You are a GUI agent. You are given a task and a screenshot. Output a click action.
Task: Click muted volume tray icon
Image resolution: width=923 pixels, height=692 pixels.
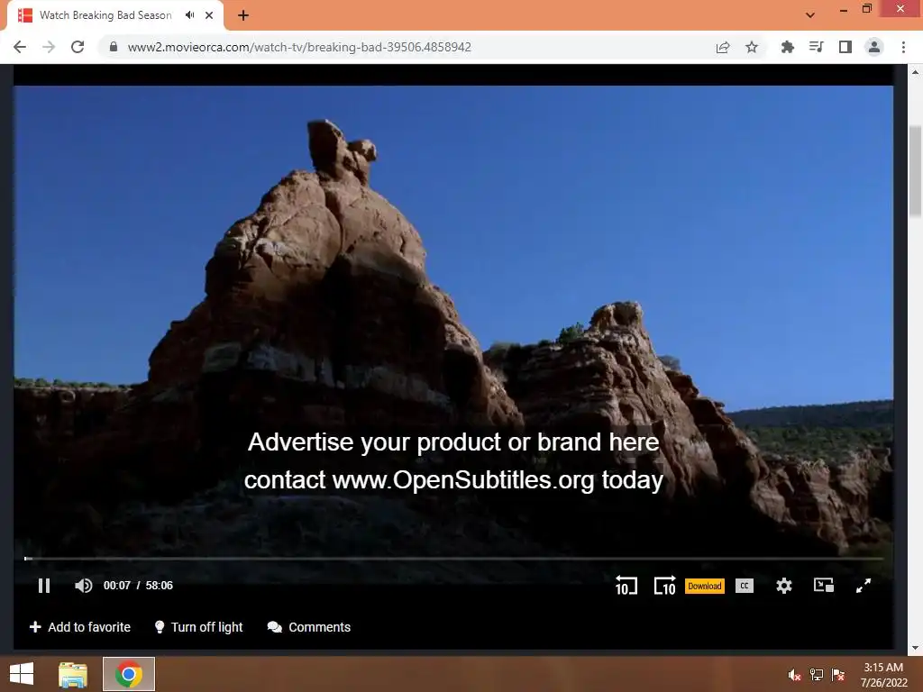click(x=795, y=675)
